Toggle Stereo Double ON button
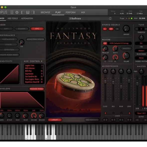 pyautogui.click(x=111, y=29)
